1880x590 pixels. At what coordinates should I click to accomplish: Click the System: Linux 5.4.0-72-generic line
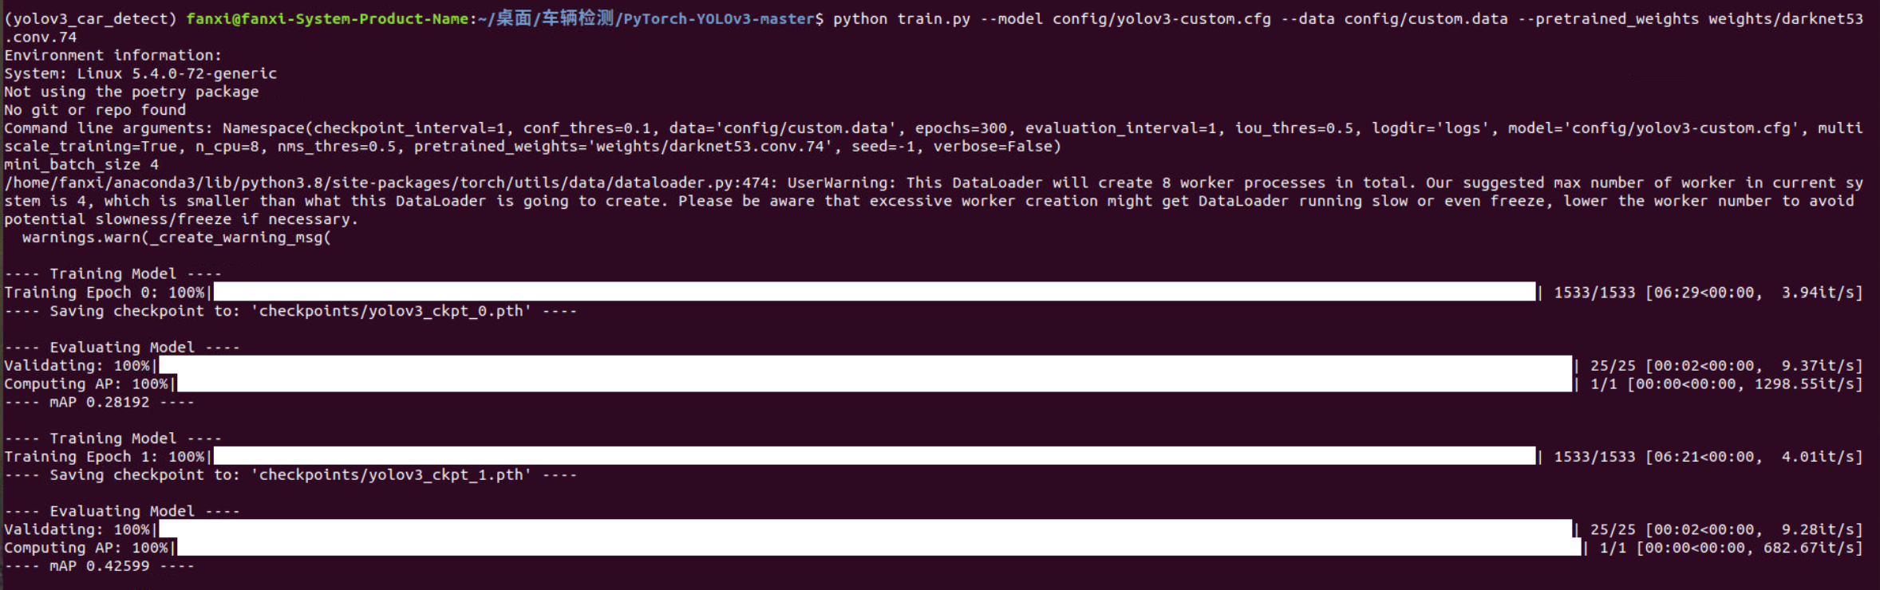click(x=140, y=73)
